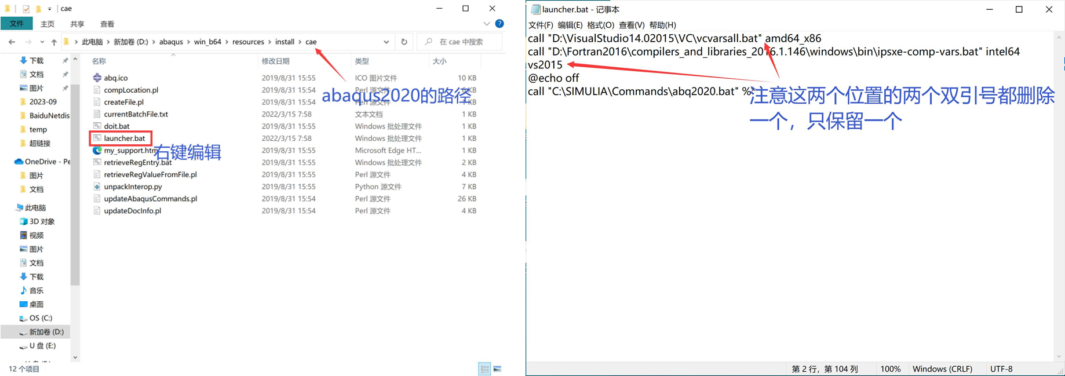
Task: Click the back navigation arrow in Explorer
Action: (x=12, y=42)
